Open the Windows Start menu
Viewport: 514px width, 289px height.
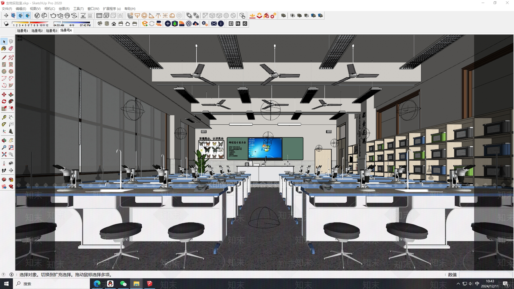6,284
